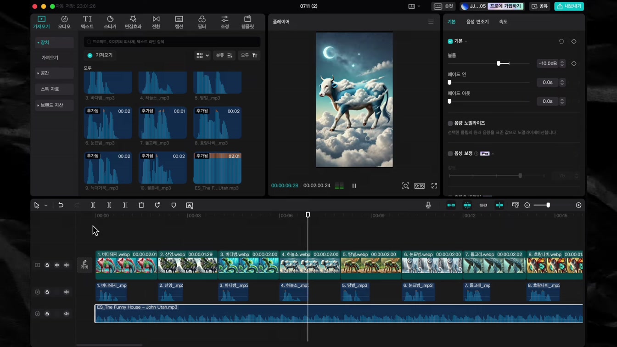617x347 pixels.
Task: Open the grid view mode dropdown
Action: (202, 56)
